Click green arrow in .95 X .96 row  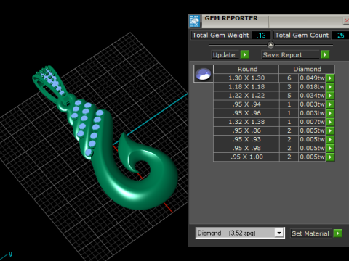(x=330, y=113)
